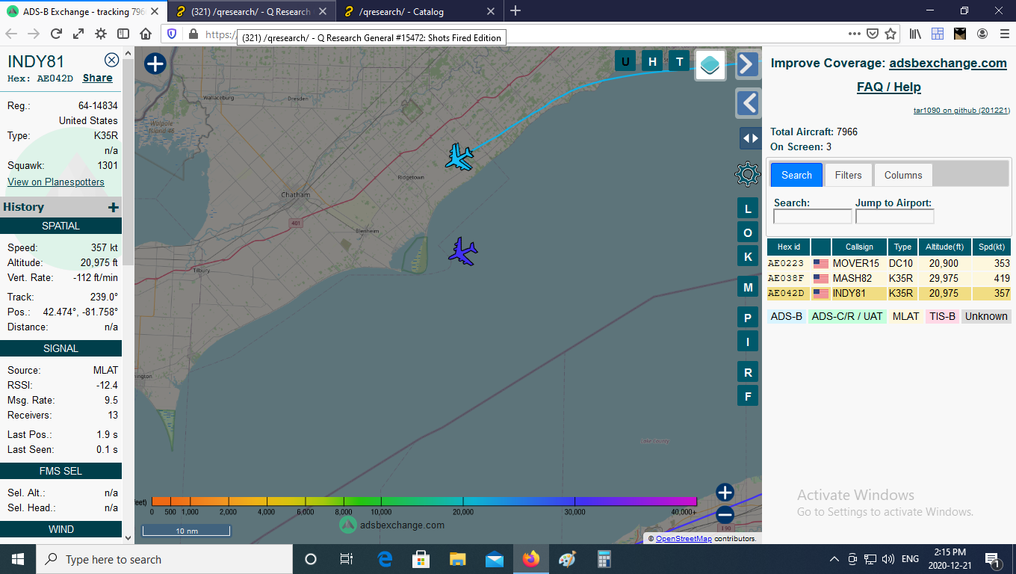Open tar1090 on github link

pyautogui.click(x=962, y=111)
